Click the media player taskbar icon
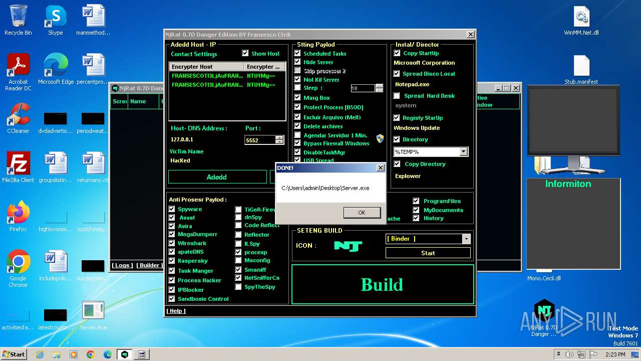Image resolution: width=641 pixels, height=361 pixels. [x=74, y=354]
